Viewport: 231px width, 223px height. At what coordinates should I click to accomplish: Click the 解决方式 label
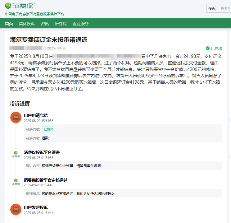click(33, 129)
